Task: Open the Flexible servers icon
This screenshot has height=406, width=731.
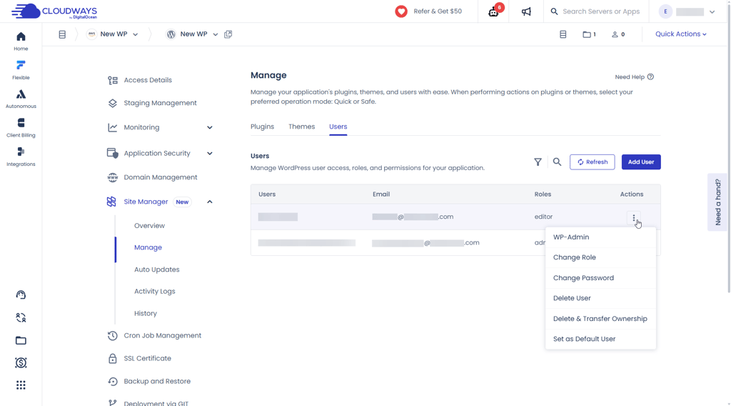Action: tap(21, 65)
